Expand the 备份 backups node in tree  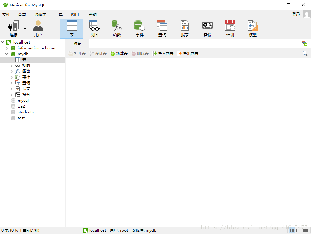coord(12,95)
